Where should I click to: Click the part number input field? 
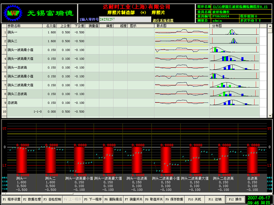[x=125, y=19]
